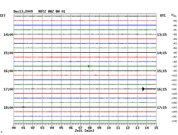
Task: Select DC value -57
Action: pos(175,57)
